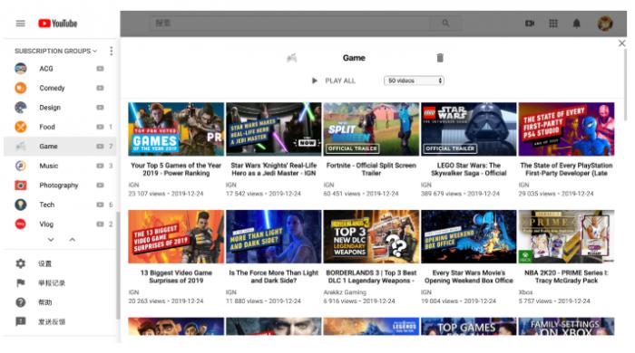Image resolution: width=635 pixels, height=353 pixels.
Task: Click the search magnifier button
Action: pyautogui.click(x=445, y=24)
